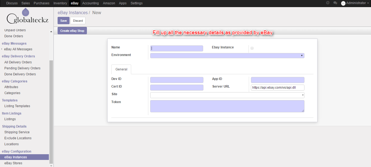Click the @ mentions icon in top bar
The width and height of the screenshot is (371, 167).
coord(328,3)
